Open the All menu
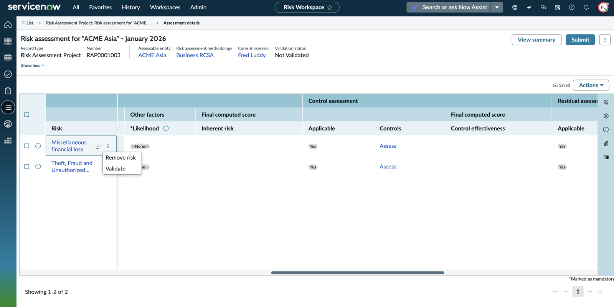 coord(76,7)
